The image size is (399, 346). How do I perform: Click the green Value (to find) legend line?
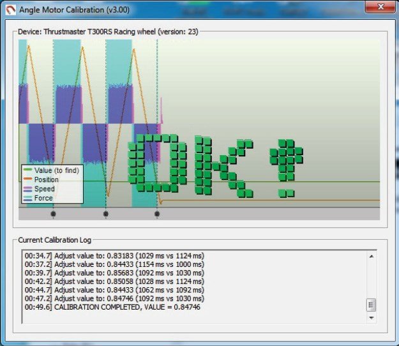click(x=28, y=171)
